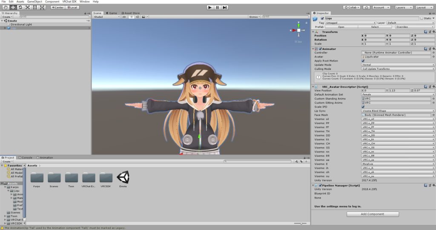Toggle 2D view mode
The width and height of the screenshot is (436, 230).
tap(124, 17)
